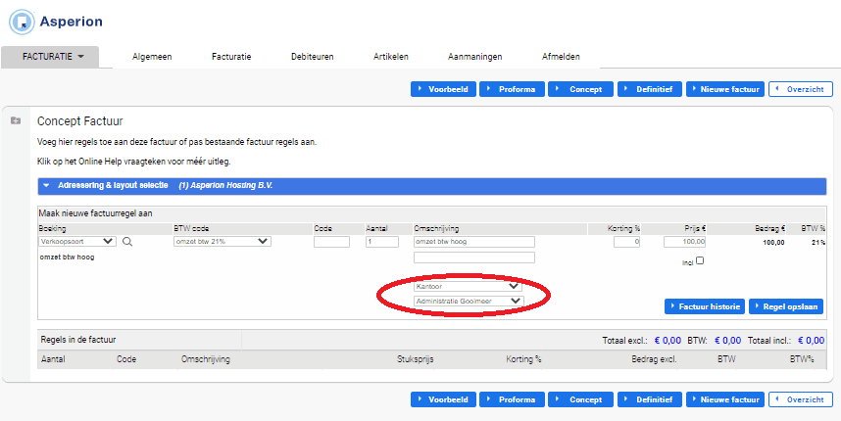Click the top Concept button

[581, 89]
